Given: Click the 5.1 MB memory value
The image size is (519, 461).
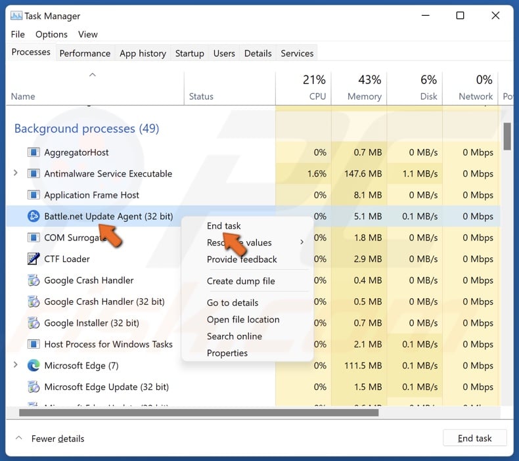Looking at the screenshot, I should coord(368,217).
